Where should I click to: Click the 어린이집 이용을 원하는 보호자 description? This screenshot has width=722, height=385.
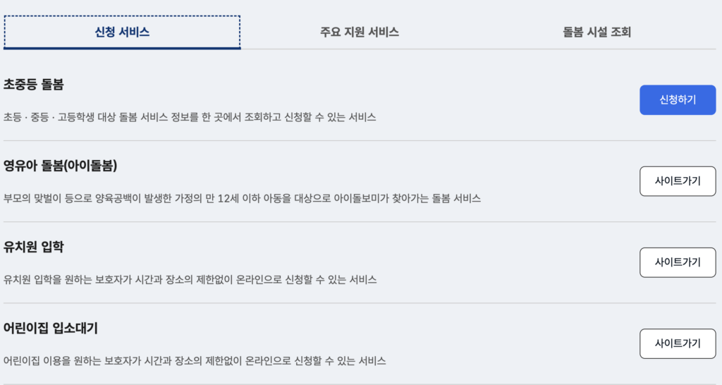195,361
